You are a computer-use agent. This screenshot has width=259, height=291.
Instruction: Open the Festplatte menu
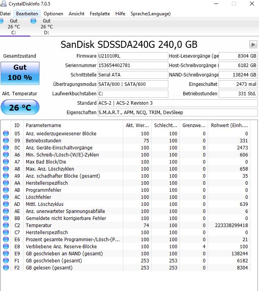pyautogui.click(x=100, y=14)
